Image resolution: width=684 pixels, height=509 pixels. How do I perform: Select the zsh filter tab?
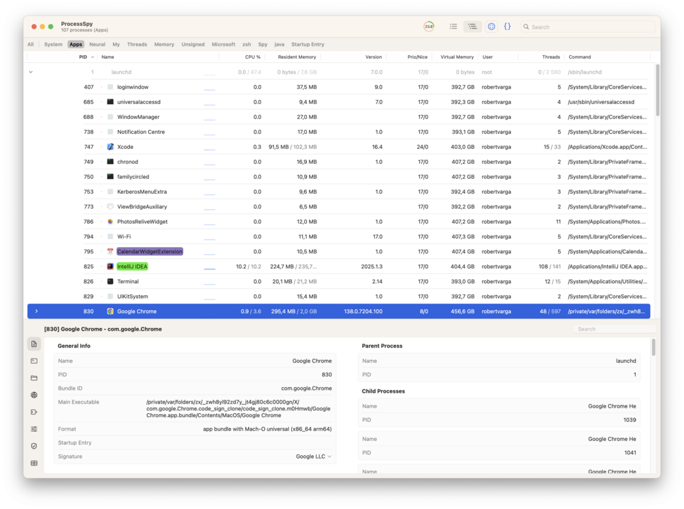pos(247,44)
